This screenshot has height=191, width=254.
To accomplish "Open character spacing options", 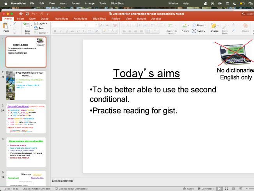I will [90, 31].
